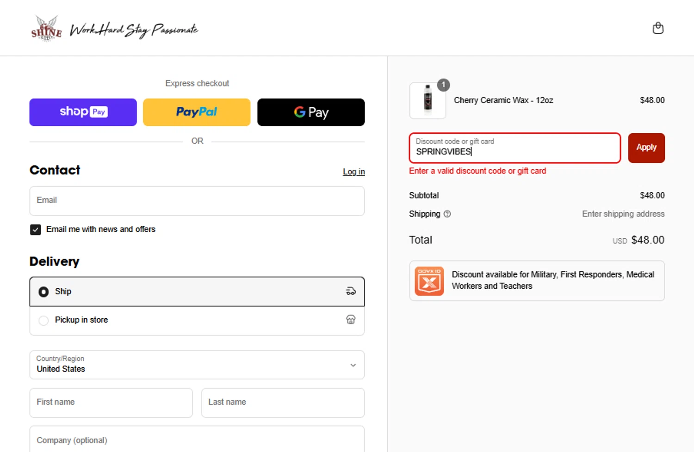Click the Log in link
The image size is (694, 452).
pyautogui.click(x=353, y=172)
